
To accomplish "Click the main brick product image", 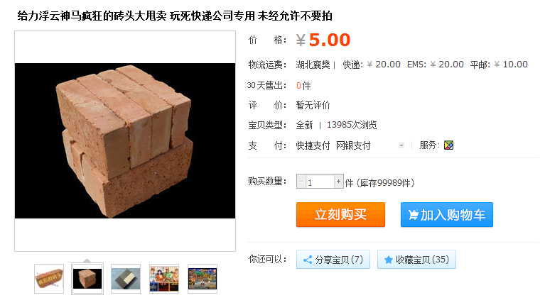I will point(125,141).
